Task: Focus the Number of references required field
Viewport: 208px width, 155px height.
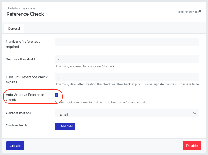Action: coord(127,42)
